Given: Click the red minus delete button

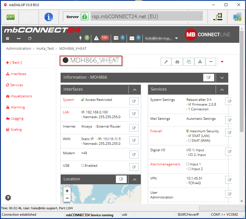Looking at the screenshot, I should 211,62.
